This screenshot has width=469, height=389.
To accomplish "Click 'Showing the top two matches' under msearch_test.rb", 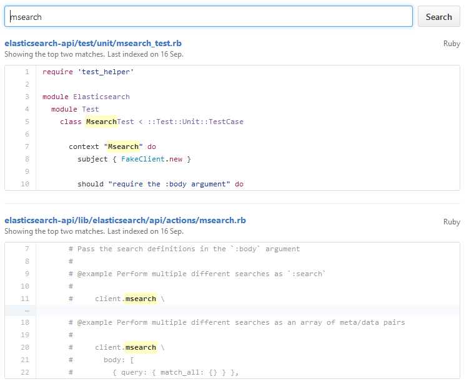I will (x=94, y=54).
